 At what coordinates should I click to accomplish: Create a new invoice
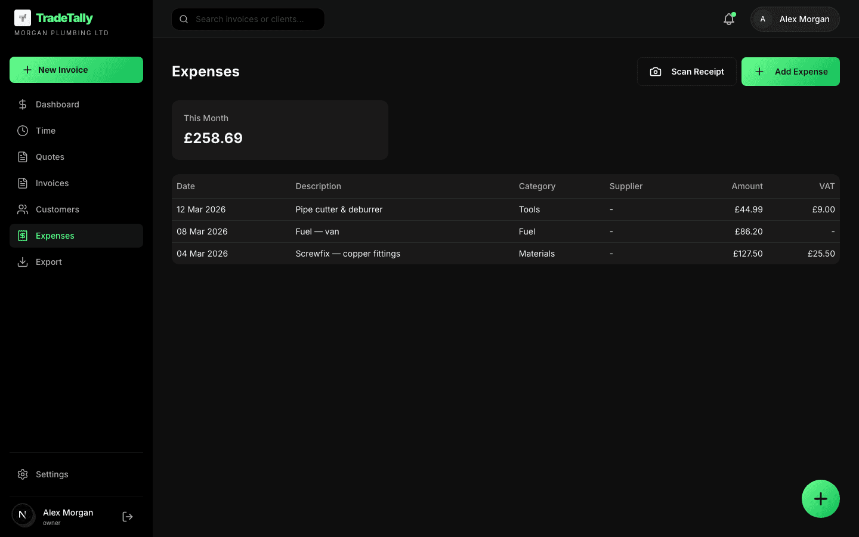[x=76, y=70]
